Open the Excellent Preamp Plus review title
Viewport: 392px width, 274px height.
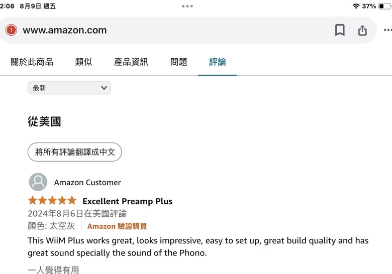pyautogui.click(x=128, y=201)
